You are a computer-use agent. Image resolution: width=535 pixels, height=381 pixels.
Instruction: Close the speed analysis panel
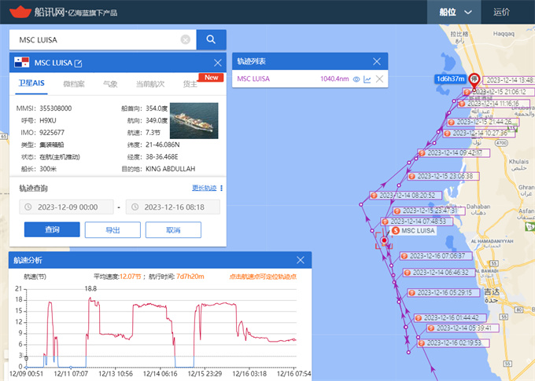click(x=300, y=260)
